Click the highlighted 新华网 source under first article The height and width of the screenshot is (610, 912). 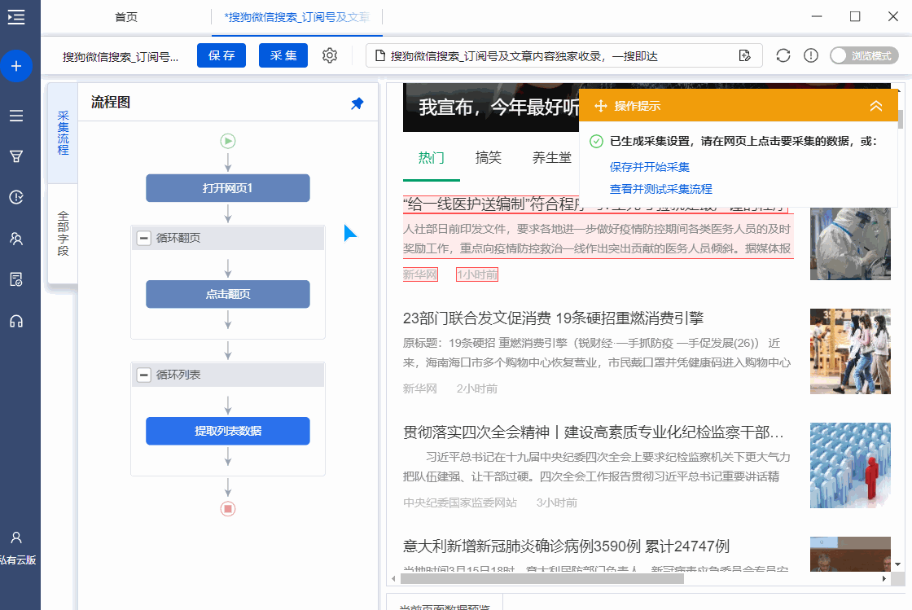420,274
